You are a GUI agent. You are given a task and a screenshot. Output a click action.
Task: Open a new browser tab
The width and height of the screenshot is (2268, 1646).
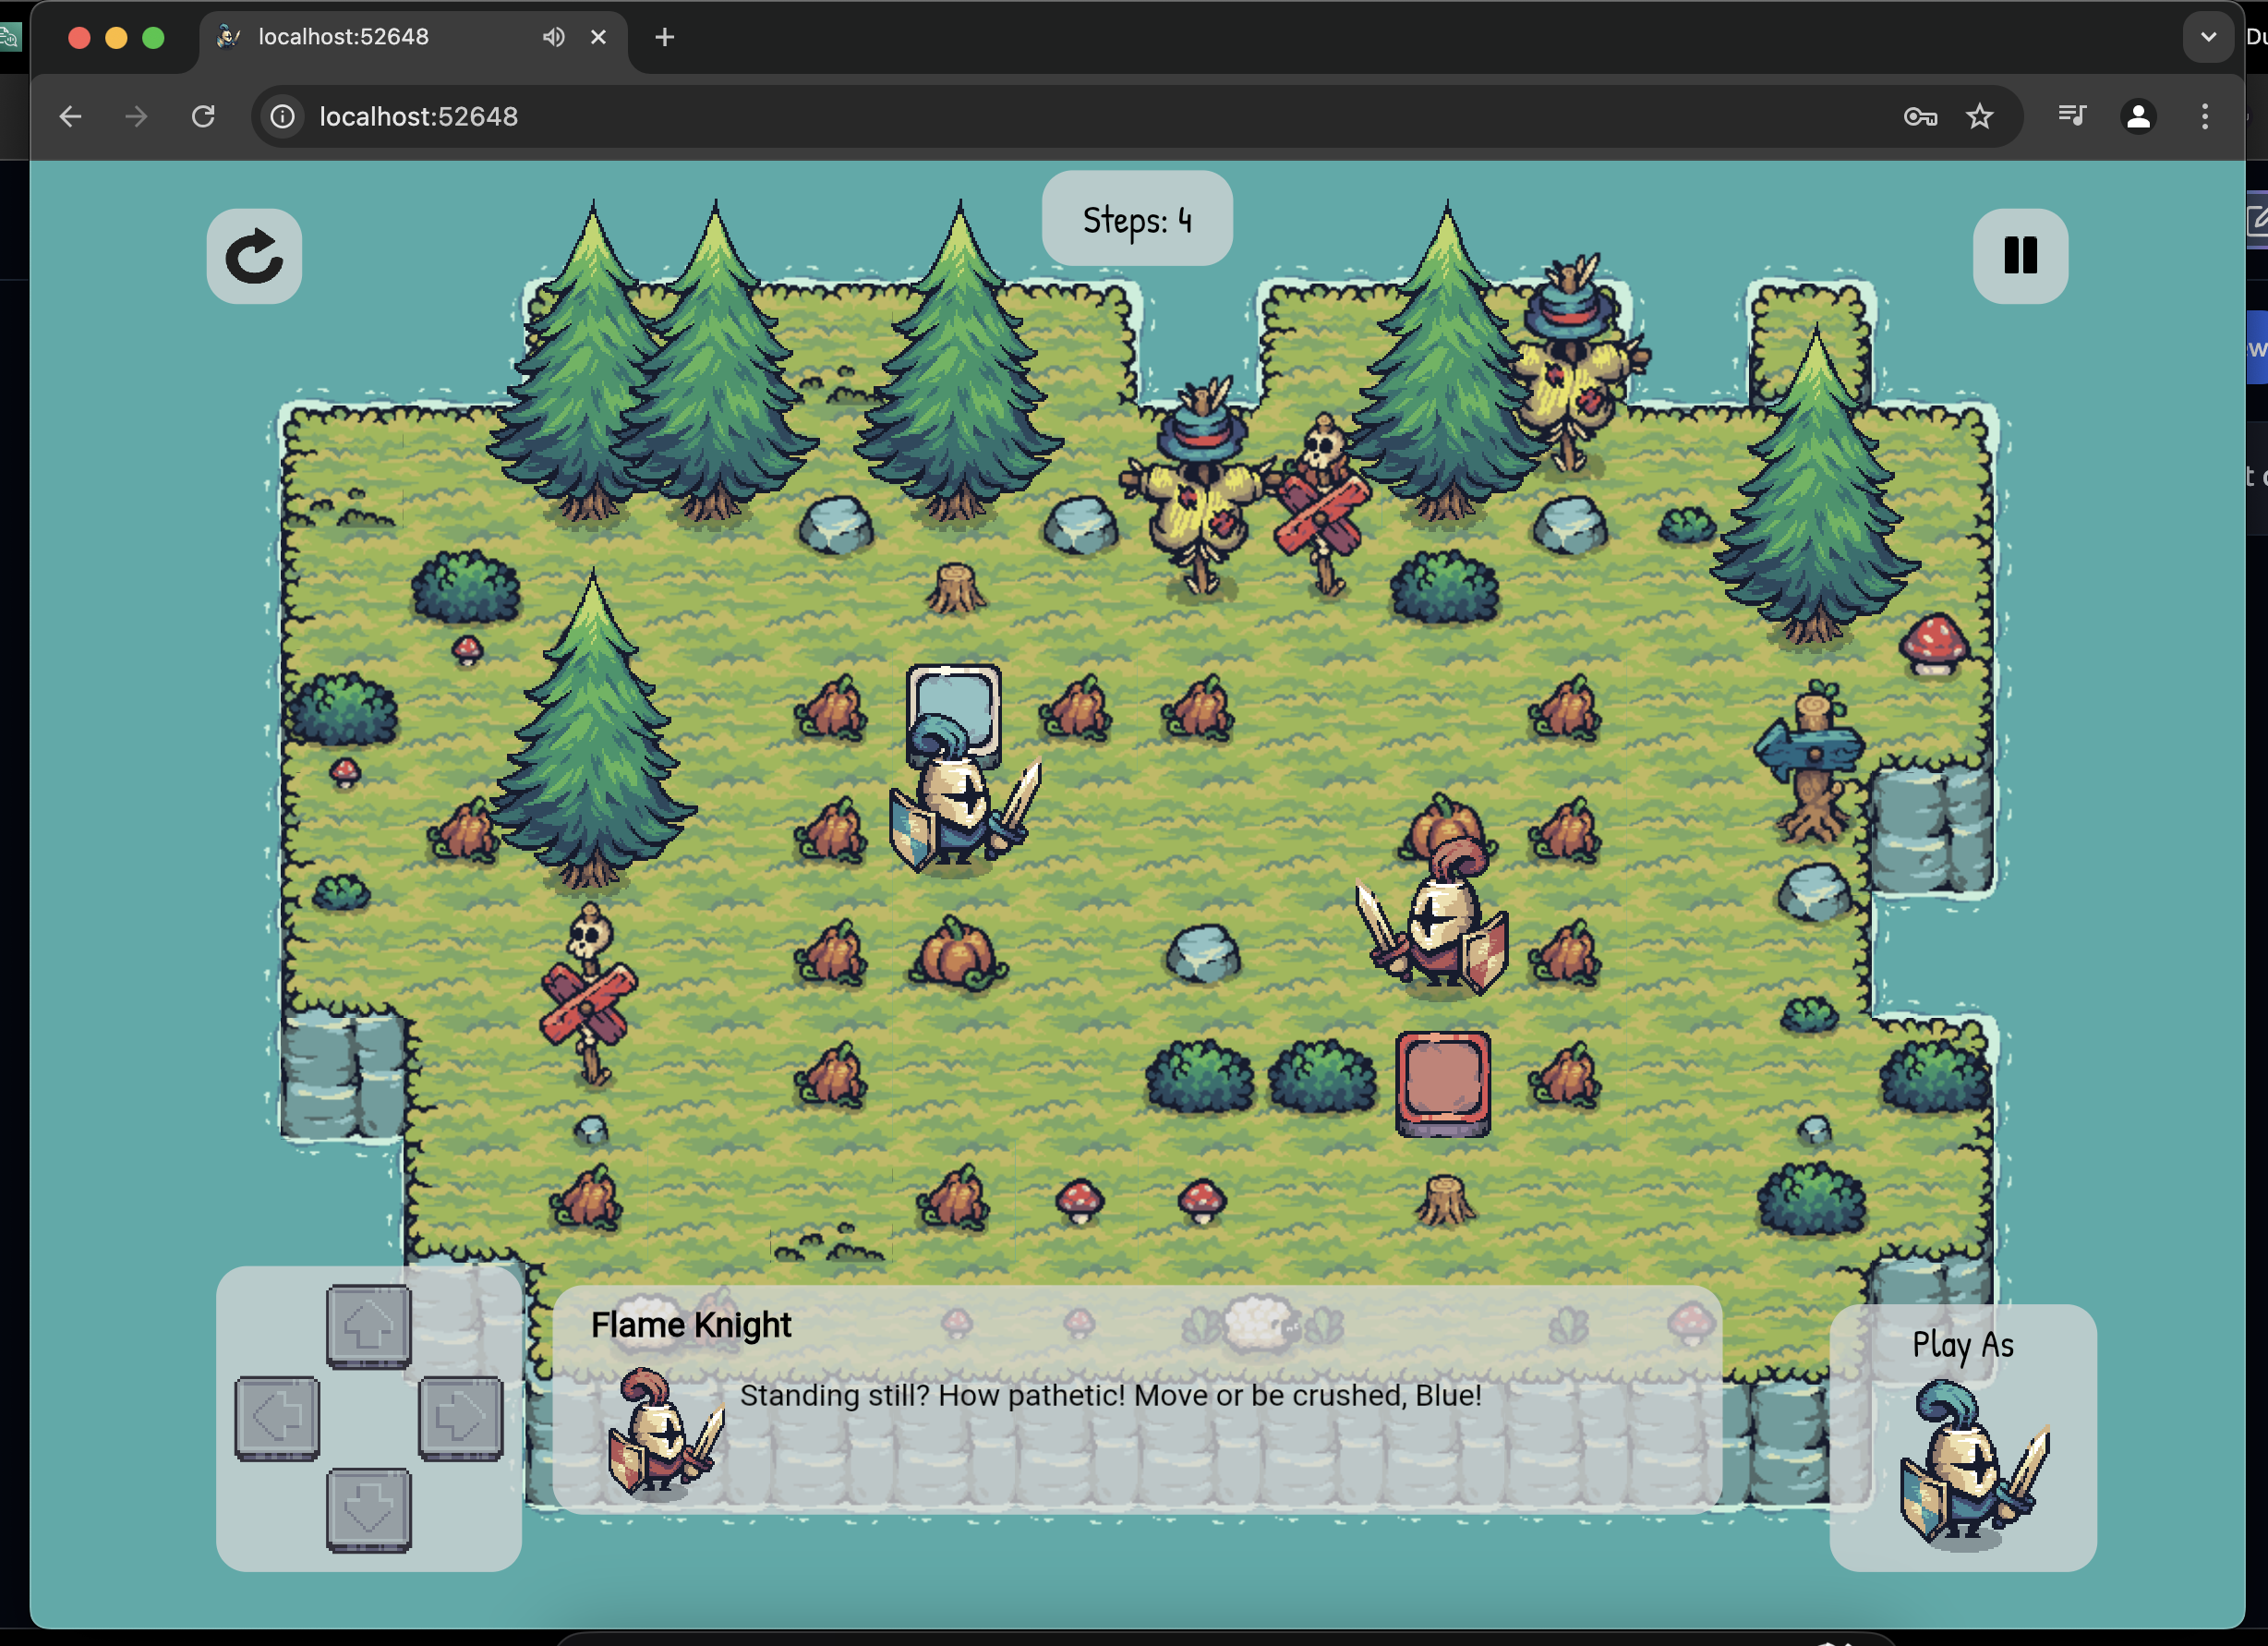[x=664, y=37]
